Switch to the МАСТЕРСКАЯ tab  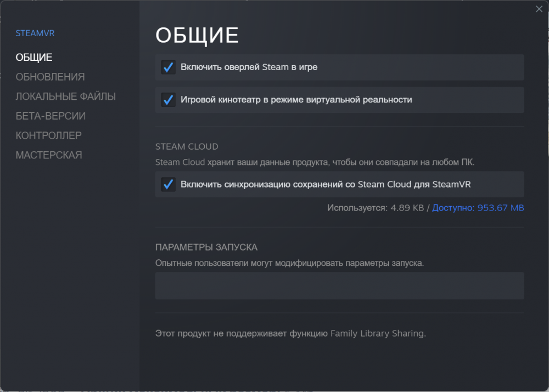click(49, 155)
